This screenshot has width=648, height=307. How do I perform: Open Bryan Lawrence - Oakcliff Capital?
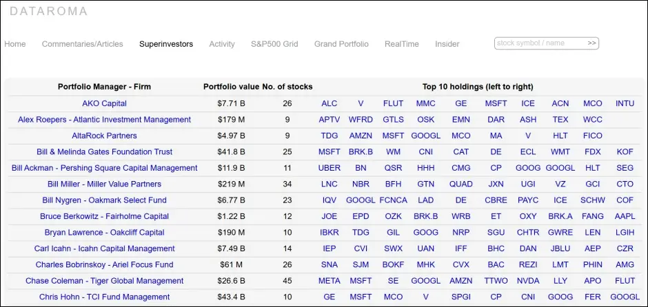105,232
